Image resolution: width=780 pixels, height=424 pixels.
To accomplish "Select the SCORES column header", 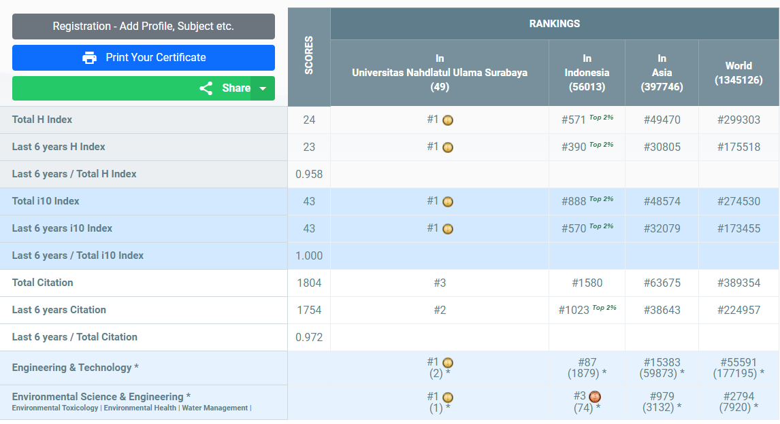I will (309, 58).
